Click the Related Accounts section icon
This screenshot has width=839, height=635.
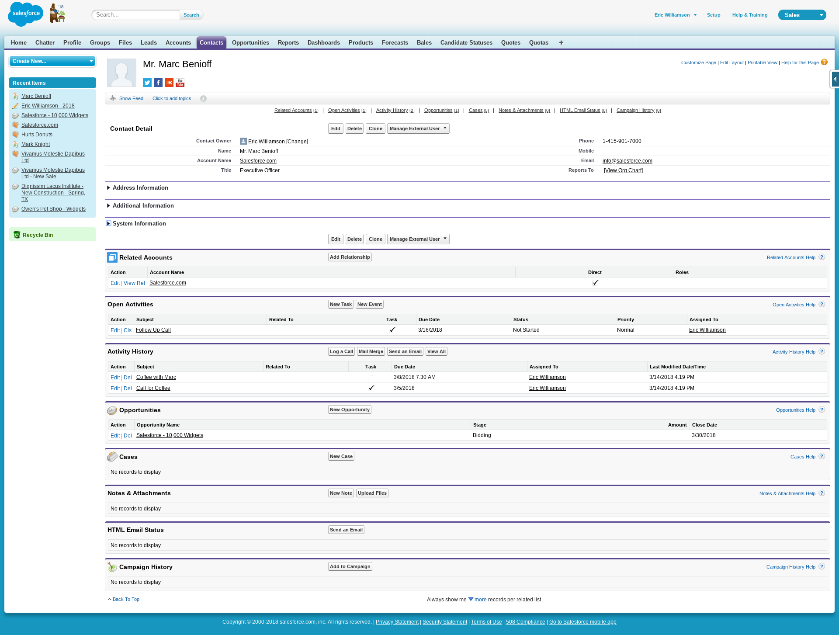tap(112, 257)
